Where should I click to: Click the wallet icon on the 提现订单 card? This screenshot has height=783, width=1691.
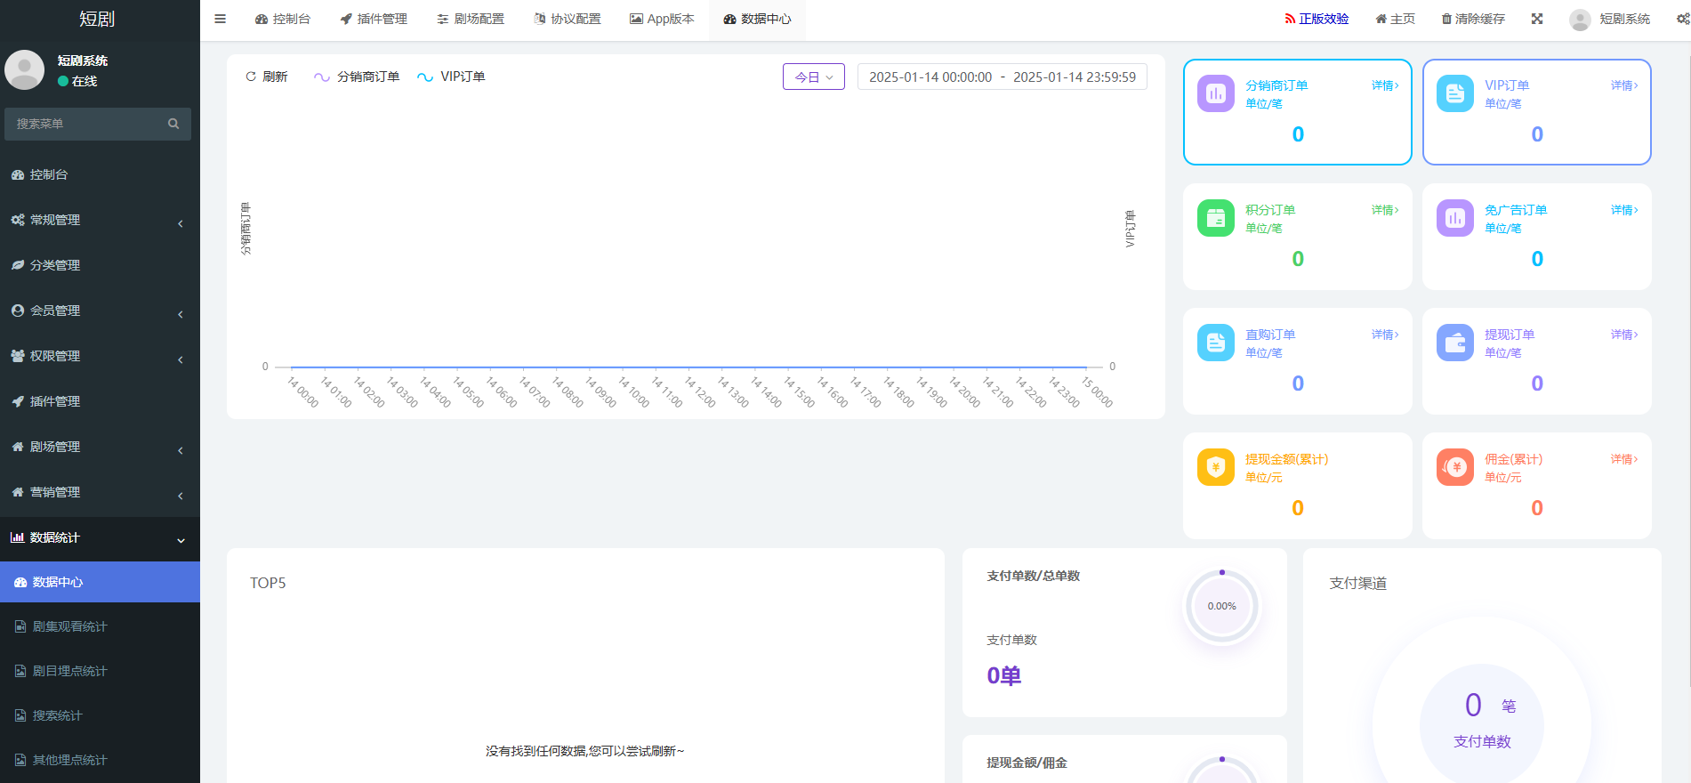[1455, 343]
